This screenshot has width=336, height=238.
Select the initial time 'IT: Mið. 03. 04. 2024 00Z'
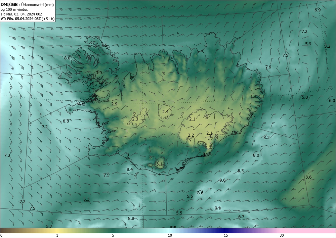pyautogui.click(x=22, y=14)
